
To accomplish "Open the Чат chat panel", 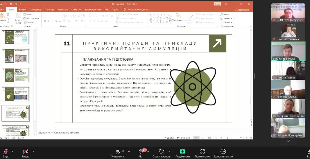I will (x=141, y=152).
